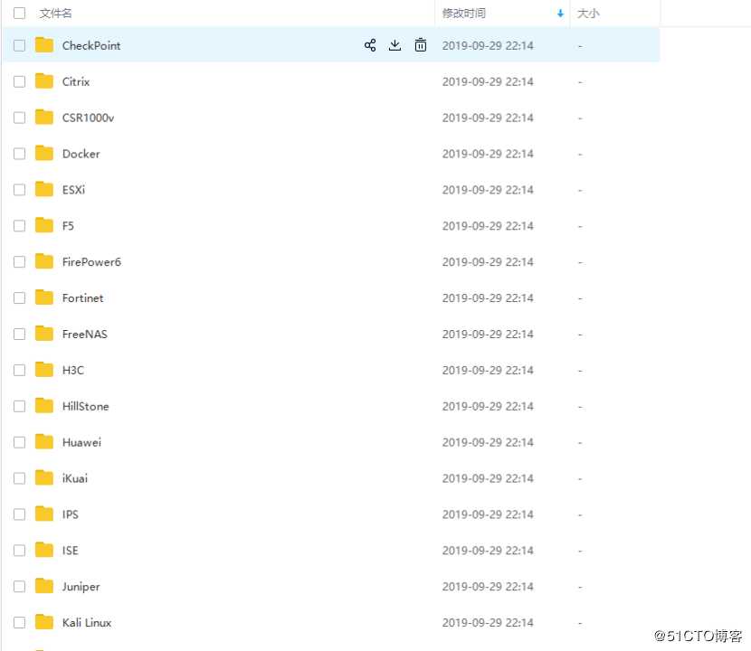Open the FirePower6 folder name
Image resolution: width=751 pixels, height=651 pixels.
(x=91, y=262)
